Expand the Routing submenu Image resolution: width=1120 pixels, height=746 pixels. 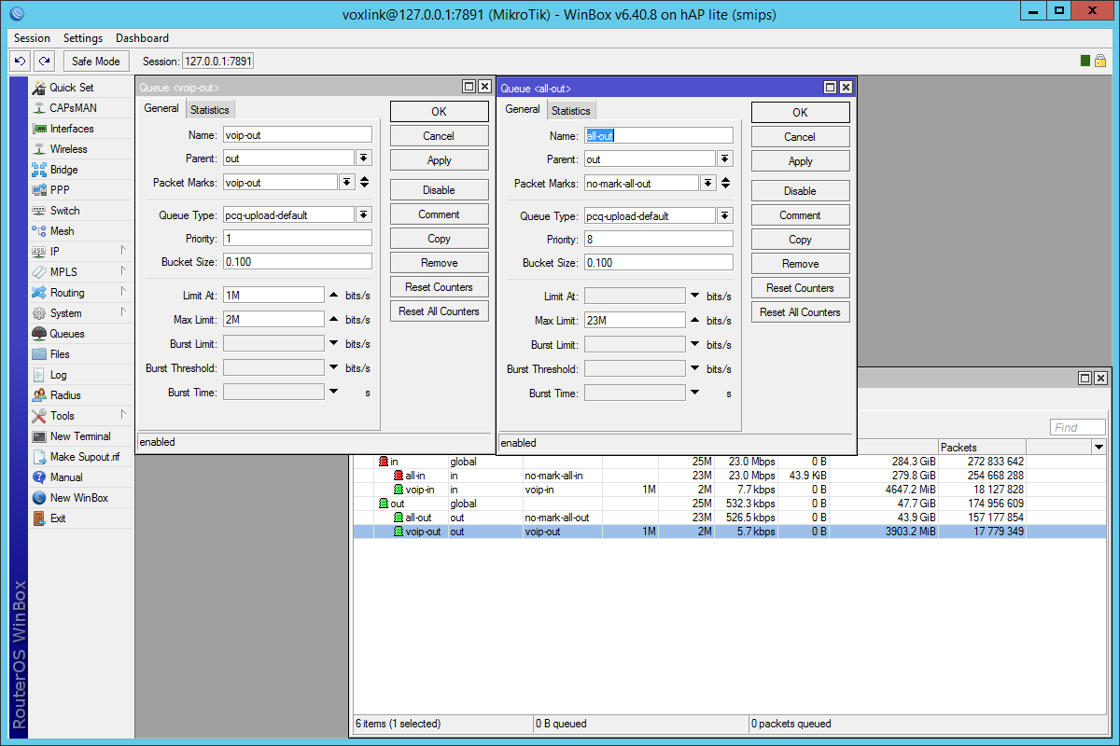(x=80, y=293)
